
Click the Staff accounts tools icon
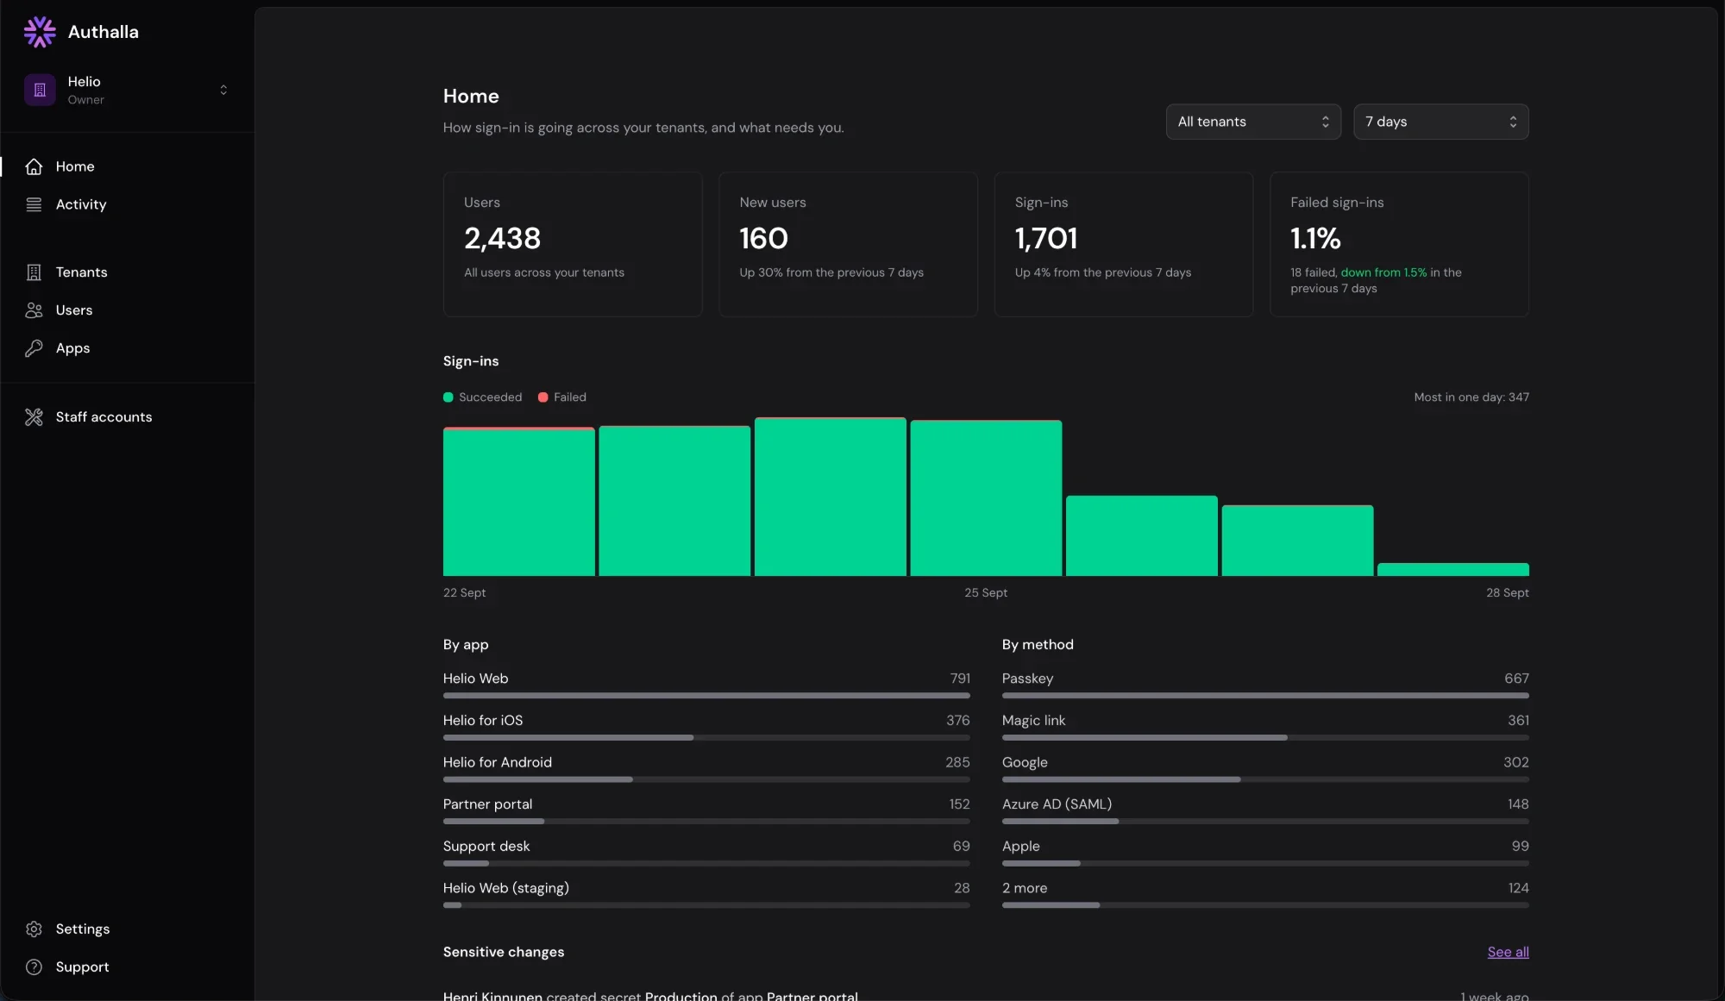tap(34, 417)
